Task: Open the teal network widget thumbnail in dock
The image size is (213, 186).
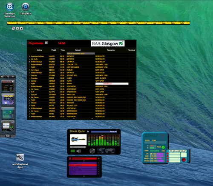Action: pyautogui.click(x=8, y=113)
